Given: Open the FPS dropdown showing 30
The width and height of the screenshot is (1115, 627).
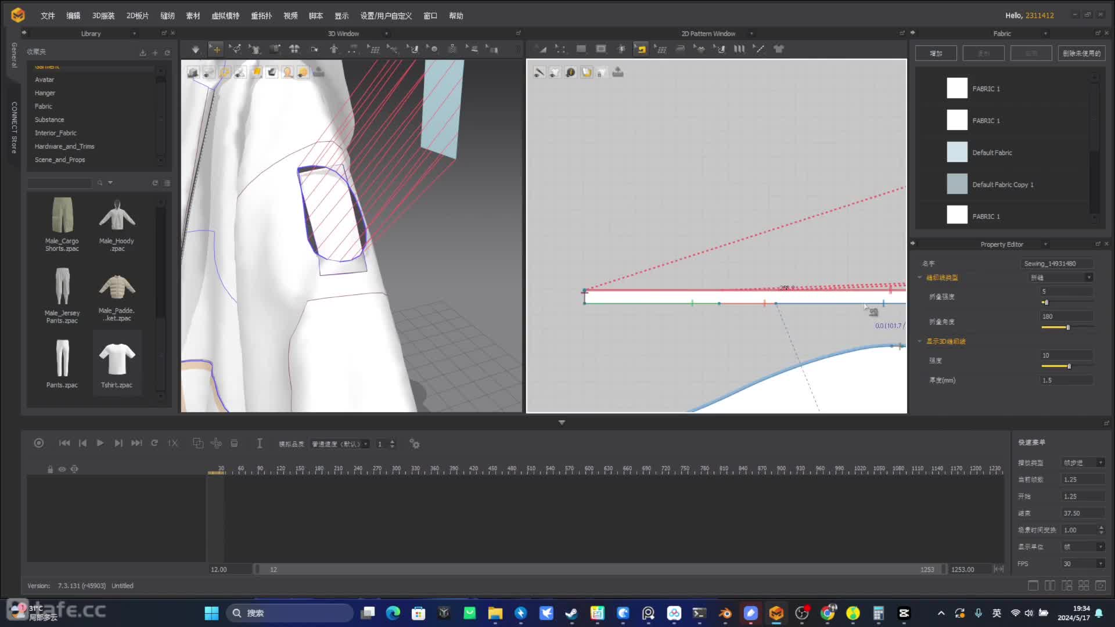Looking at the screenshot, I should tap(1083, 564).
